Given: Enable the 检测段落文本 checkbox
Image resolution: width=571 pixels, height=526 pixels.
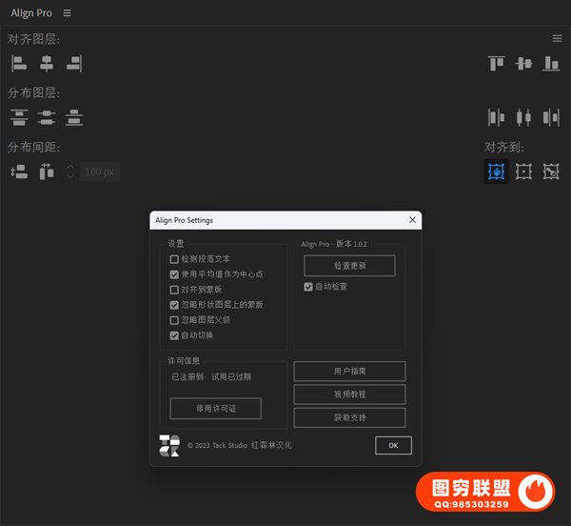Looking at the screenshot, I should point(174,259).
